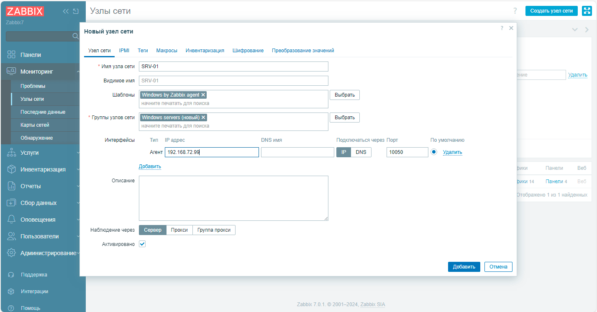Open Интеграции in the sidebar

pyautogui.click(x=35, y=292)
